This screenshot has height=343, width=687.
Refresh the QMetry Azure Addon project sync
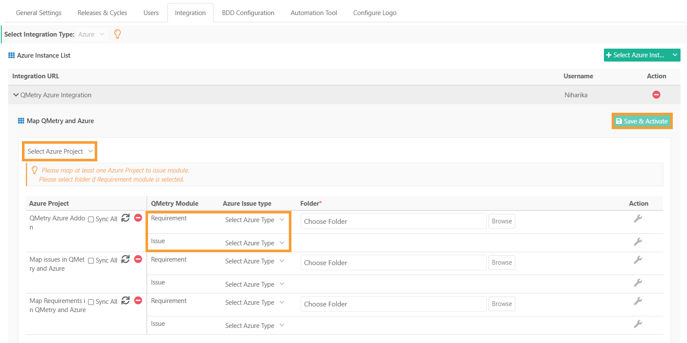[125, 218]
